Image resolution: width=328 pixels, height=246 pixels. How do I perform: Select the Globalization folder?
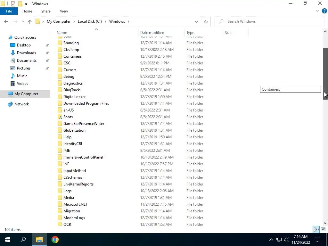(x=74, y=130)
